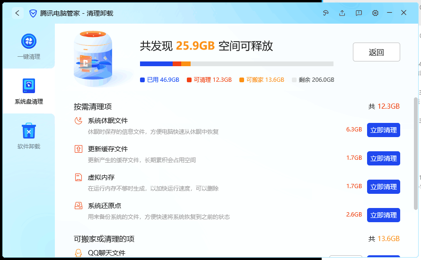
Task: Click the 返回 button
Action: coord(376,52)
